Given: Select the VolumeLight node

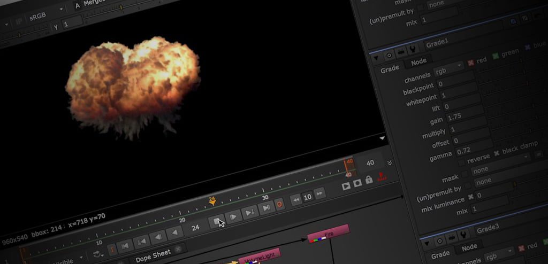Looking at the screenshot, I should pos(259,256).
